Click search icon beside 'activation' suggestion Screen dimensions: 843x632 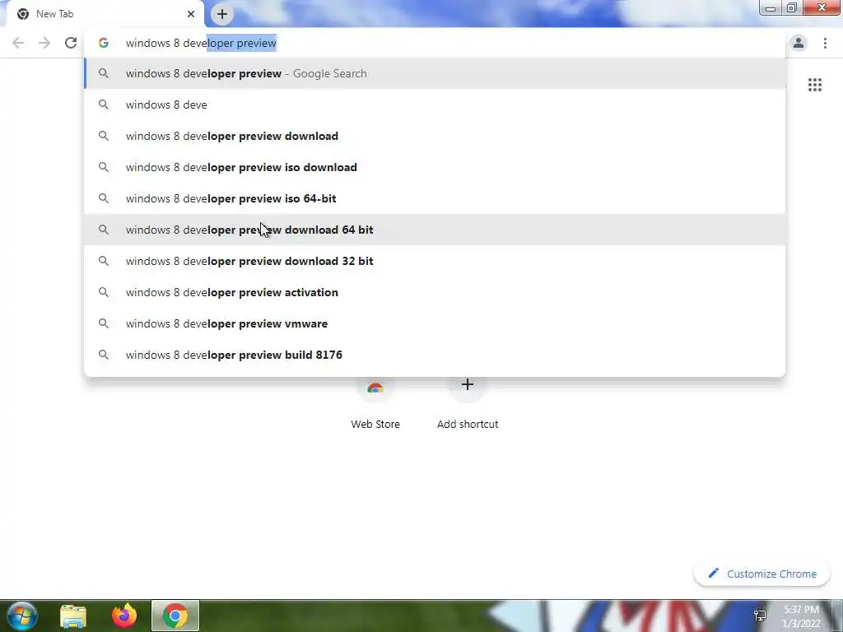(x=104, y=292)
